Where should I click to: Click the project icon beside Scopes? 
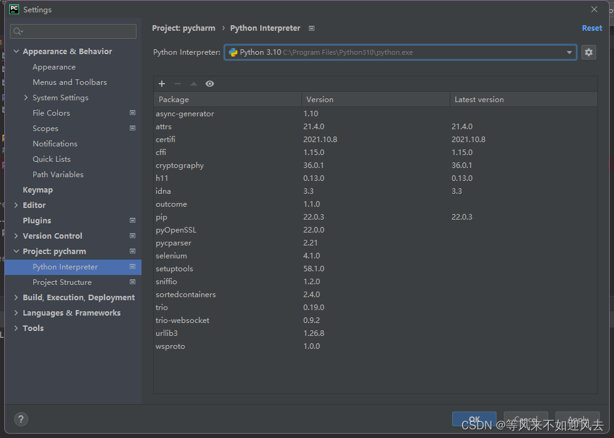pos(132,128)
